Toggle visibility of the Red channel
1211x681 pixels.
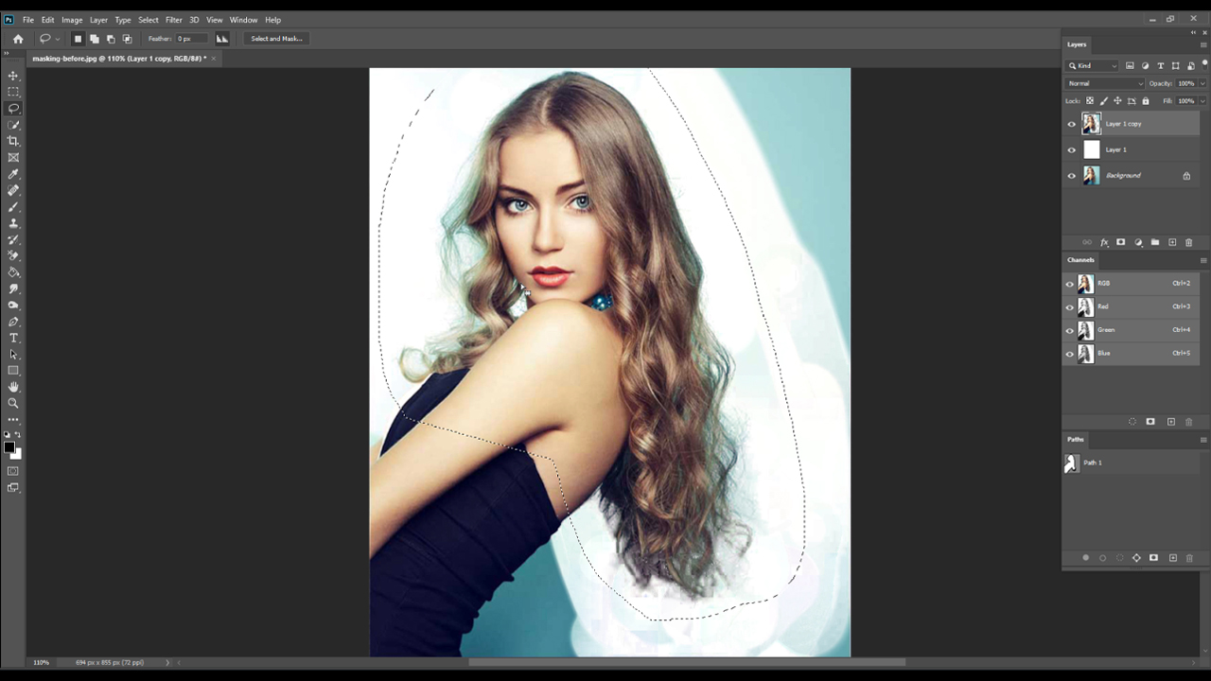(x=1070, y=307)
